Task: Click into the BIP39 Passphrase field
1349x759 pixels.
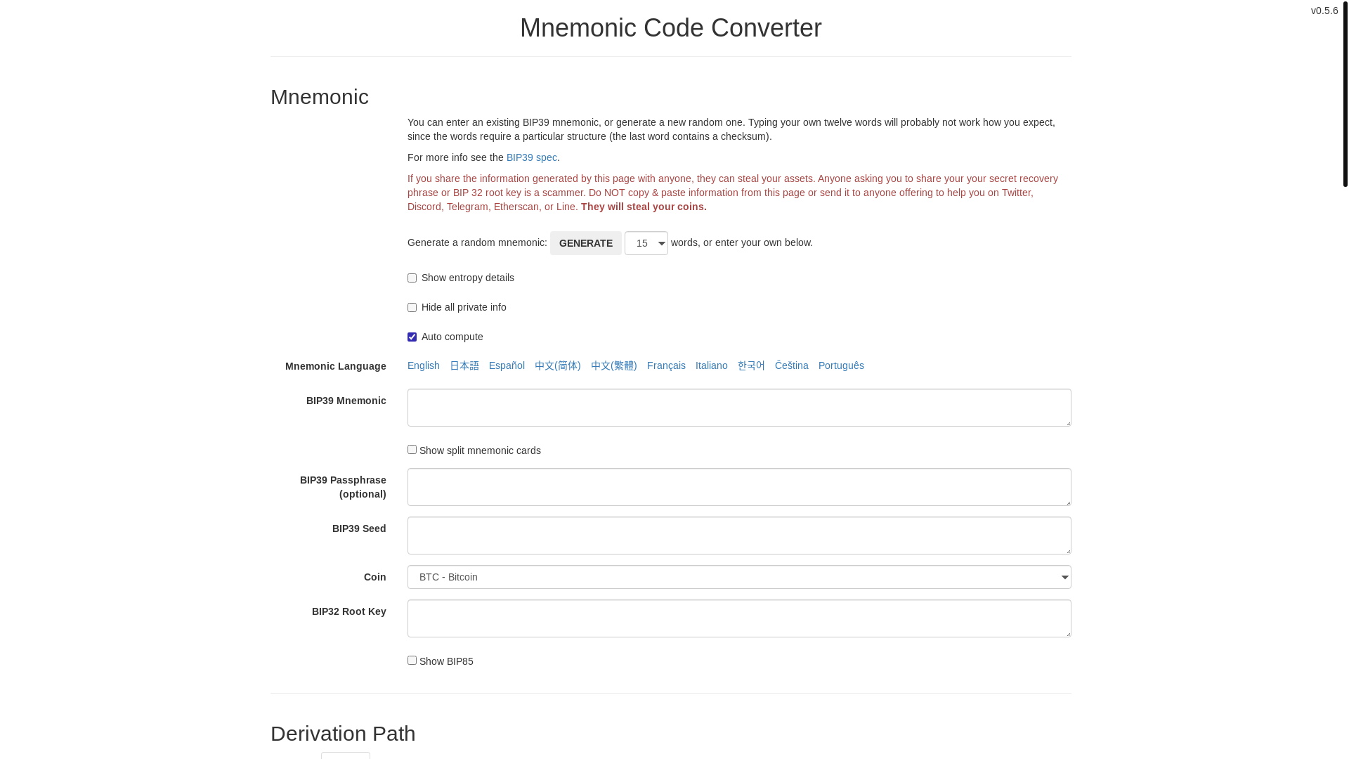Action: (x=739, y=487)
